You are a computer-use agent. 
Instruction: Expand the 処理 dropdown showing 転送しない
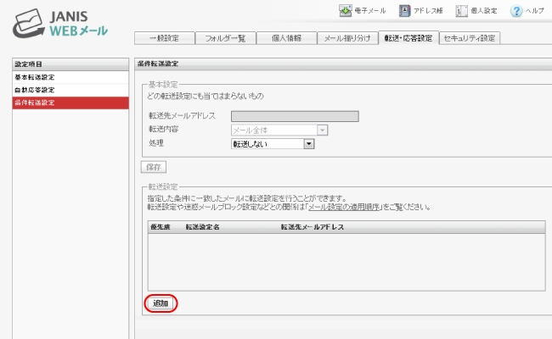pyautogui.click(x=273, y=144)
